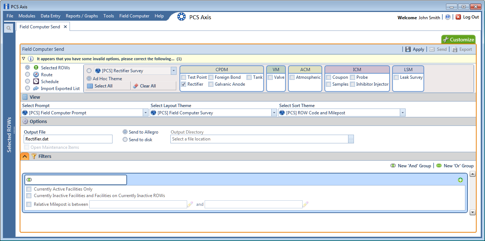Image resolution: width=485 pixels, height=241 pixels.
Task: Check the Probe checkbox
Action: [353, 77]
